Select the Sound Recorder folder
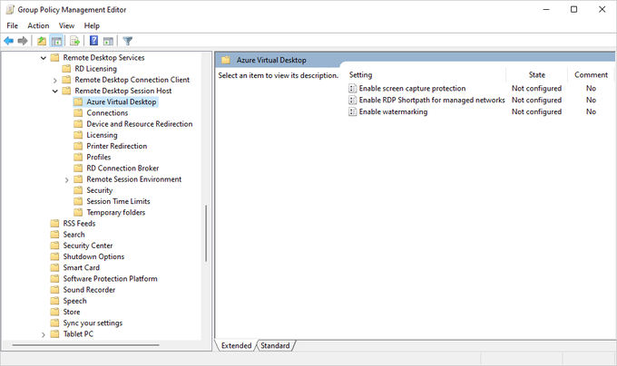 (89, 290)
